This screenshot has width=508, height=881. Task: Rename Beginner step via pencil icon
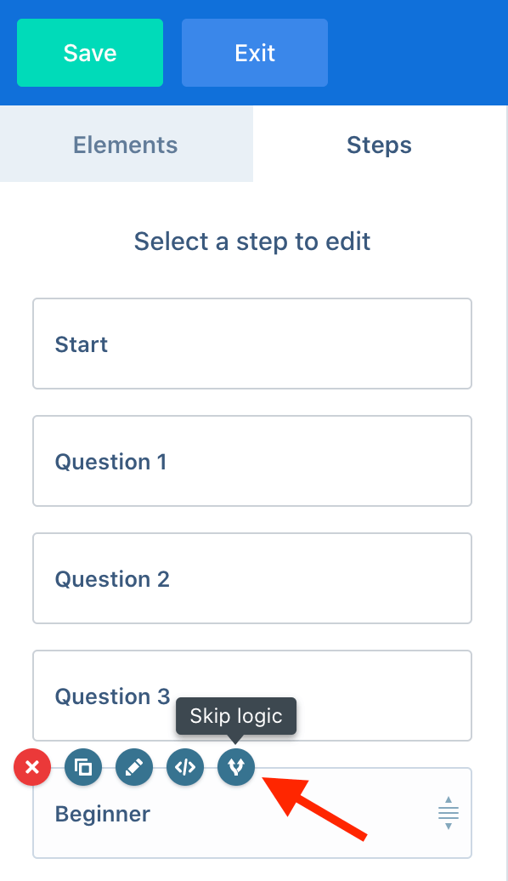pyautogui.click(x=134, y=766)
